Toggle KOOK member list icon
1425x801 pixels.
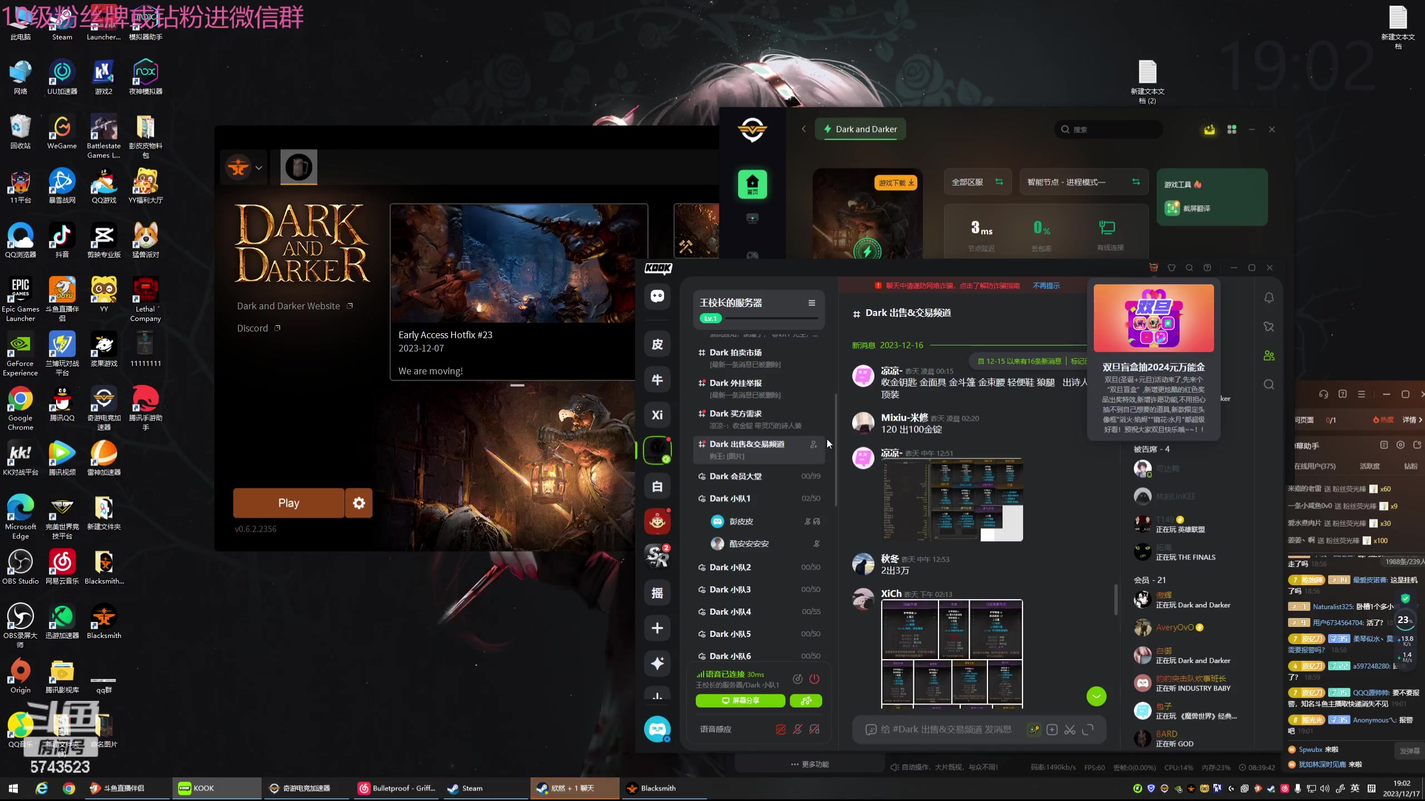(x=1269, y=356)
